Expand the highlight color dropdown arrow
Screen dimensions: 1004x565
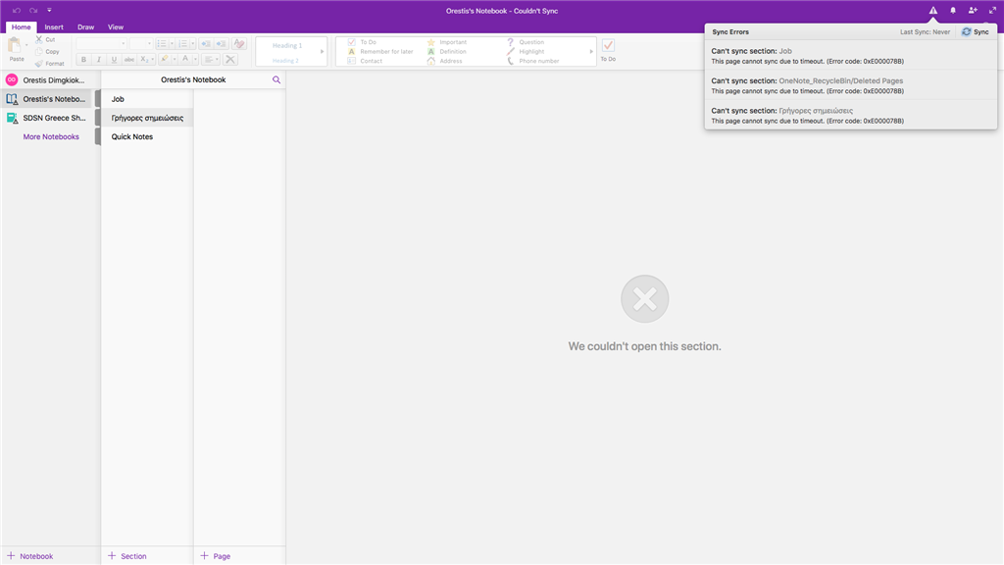pos(175,60)
